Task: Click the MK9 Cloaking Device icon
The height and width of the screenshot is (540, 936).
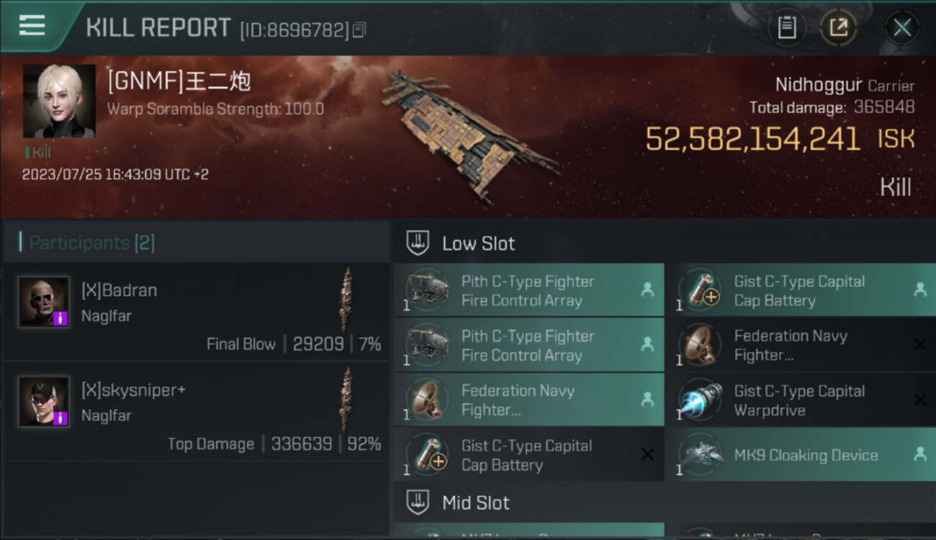Action: coord(701,455)
